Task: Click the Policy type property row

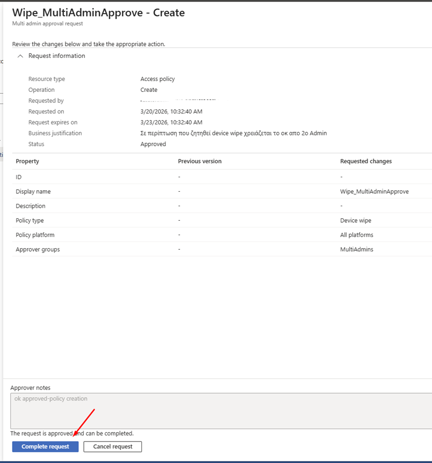Action: (x=29, y=221)
